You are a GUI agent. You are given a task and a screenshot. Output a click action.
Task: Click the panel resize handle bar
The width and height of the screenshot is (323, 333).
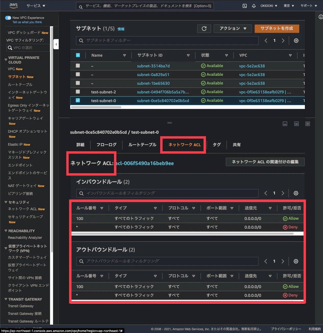[170, 123]
